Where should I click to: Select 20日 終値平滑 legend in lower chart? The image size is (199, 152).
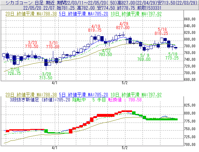click(31, 95)
